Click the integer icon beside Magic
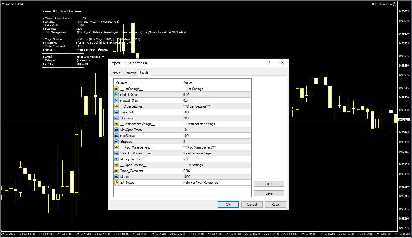 click(x=116, y=177)
